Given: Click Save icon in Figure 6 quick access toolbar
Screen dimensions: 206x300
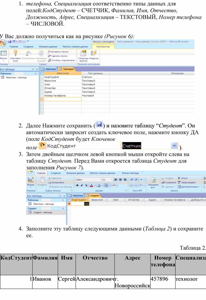Looking at the screenshot, I should coord(10,41).
